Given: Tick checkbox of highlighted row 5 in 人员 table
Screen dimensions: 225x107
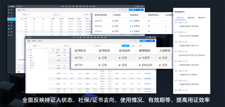Looking at the screenshot, I should (19, 32).
